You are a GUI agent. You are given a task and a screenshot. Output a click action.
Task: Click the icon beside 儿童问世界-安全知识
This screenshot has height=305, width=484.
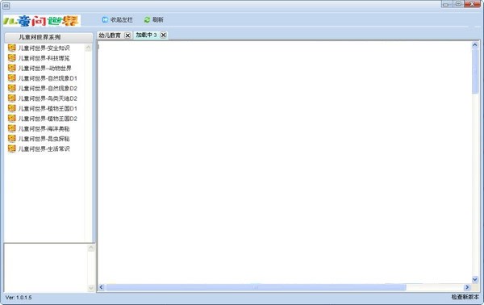[x=12, y=48]
